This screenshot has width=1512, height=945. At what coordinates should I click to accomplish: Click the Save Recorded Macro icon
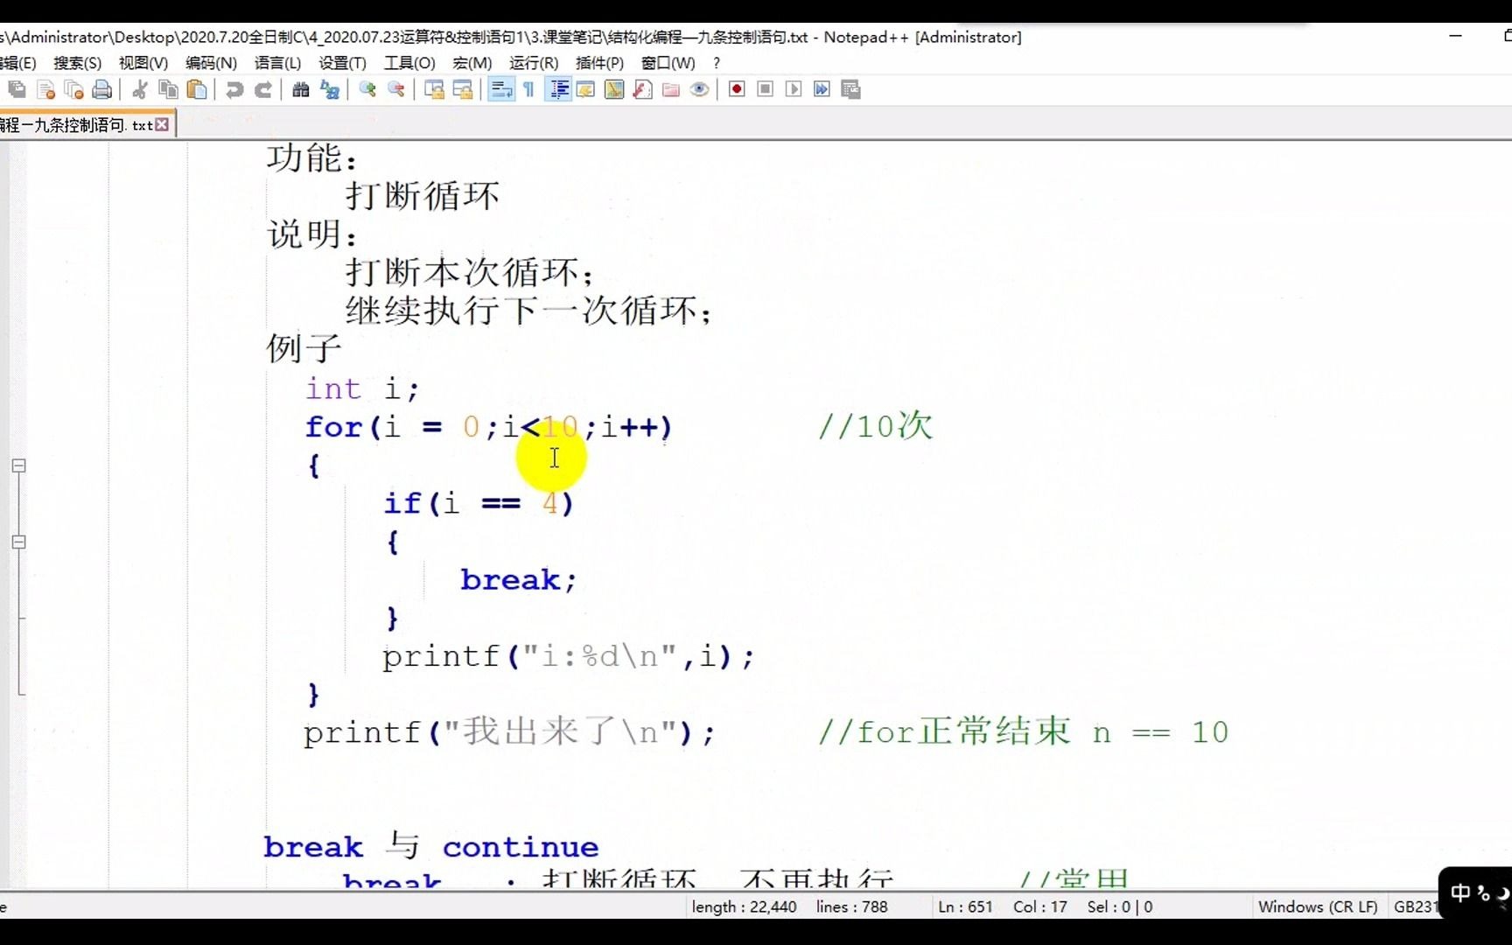tap(850, 89)
